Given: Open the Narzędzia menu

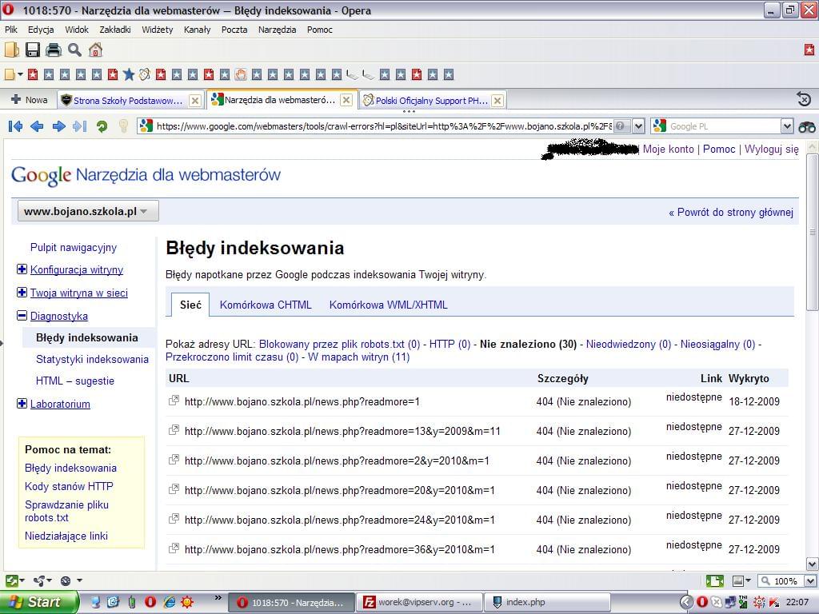Looking at the screenshot, I should pyautogui.click(x=277, y=30).
